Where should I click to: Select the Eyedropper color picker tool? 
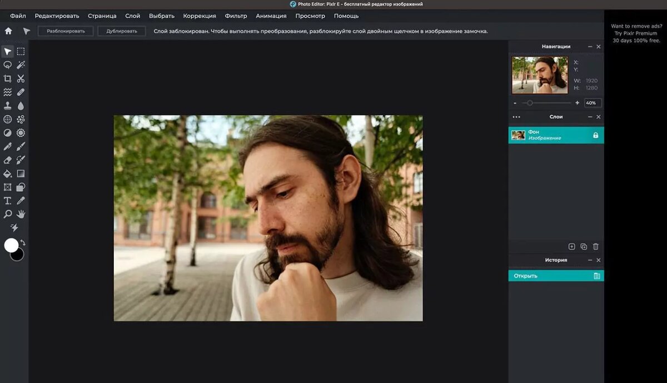point(21,201)
